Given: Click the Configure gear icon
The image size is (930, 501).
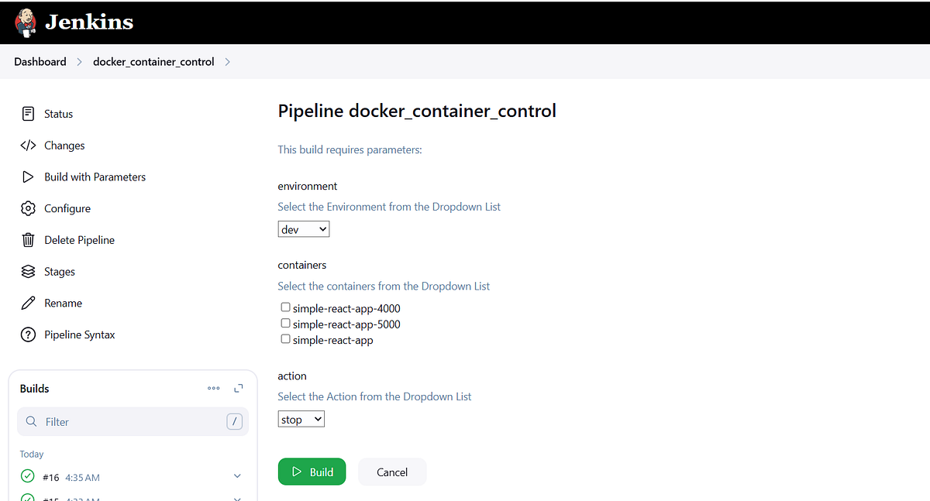Looking at the screenshot, I should click(27, 208).
